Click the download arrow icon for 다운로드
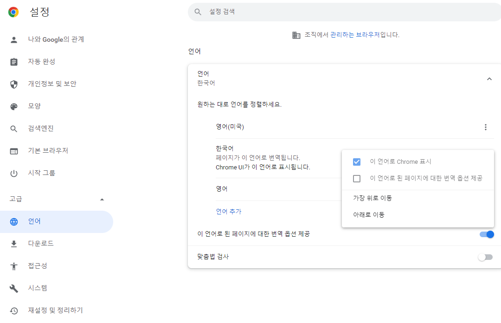Screen dimensions: 501x323 pyautogui.click(x=14, y=244)
